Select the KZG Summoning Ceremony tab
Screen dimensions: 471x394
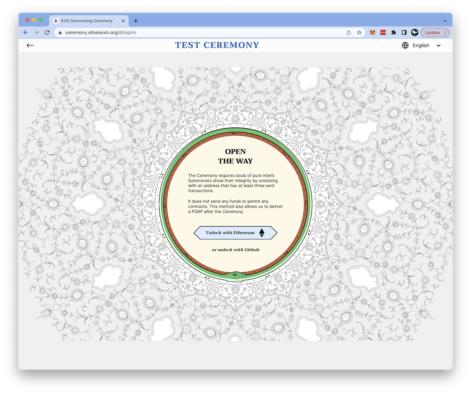click(87, 21)
